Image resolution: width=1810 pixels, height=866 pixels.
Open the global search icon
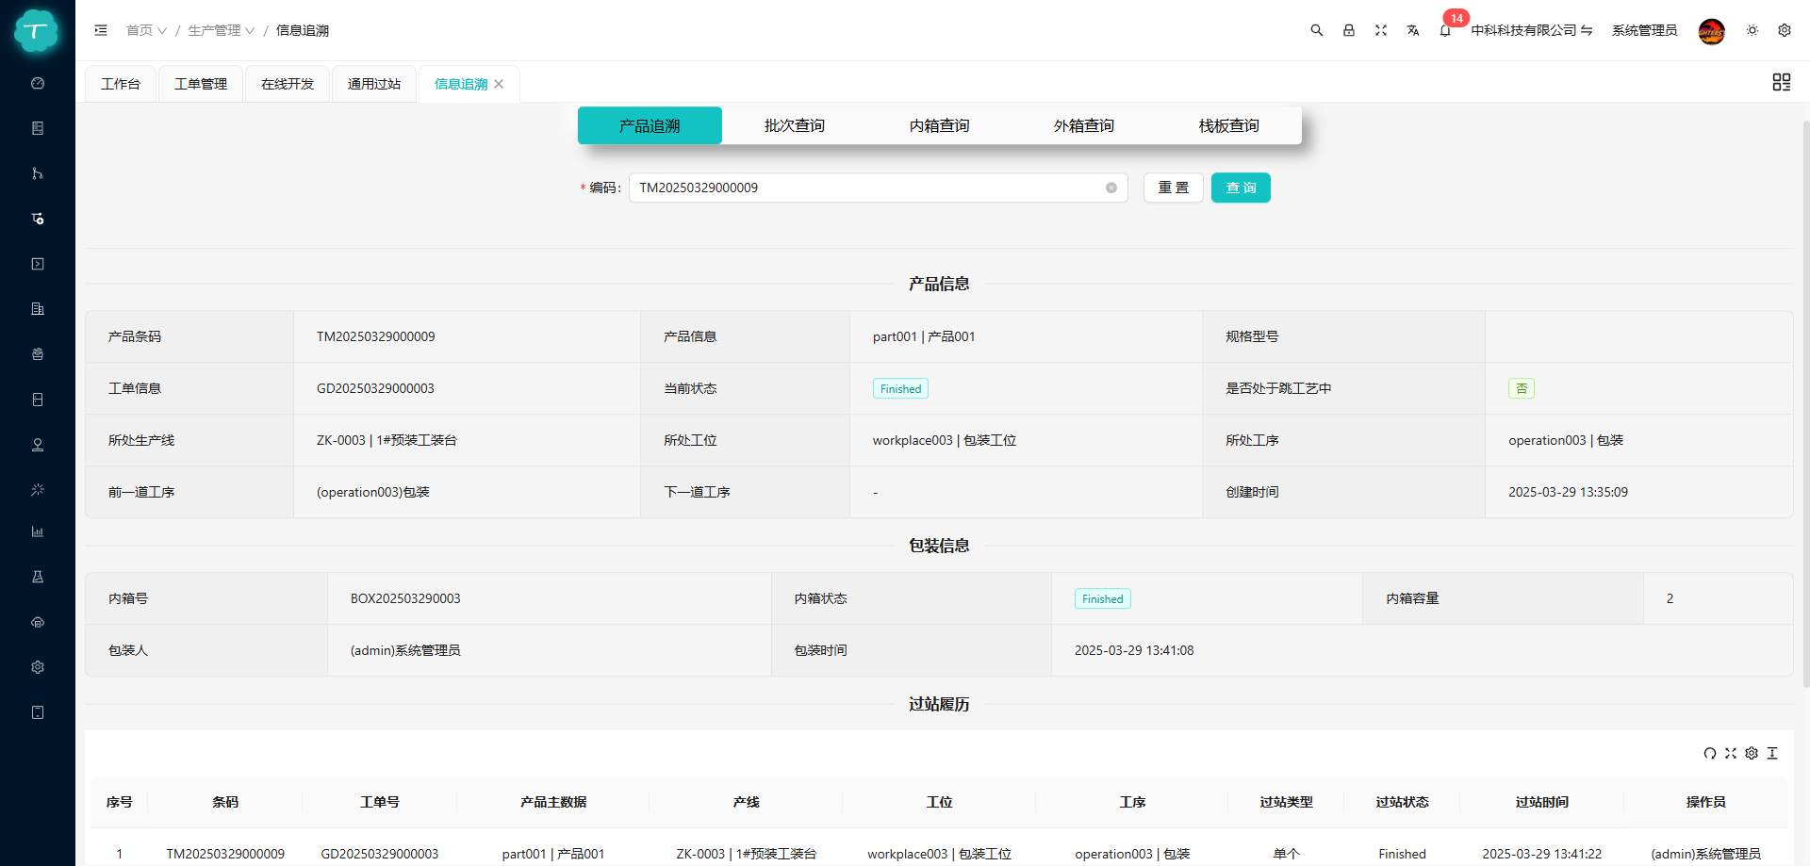[1317, 30]
